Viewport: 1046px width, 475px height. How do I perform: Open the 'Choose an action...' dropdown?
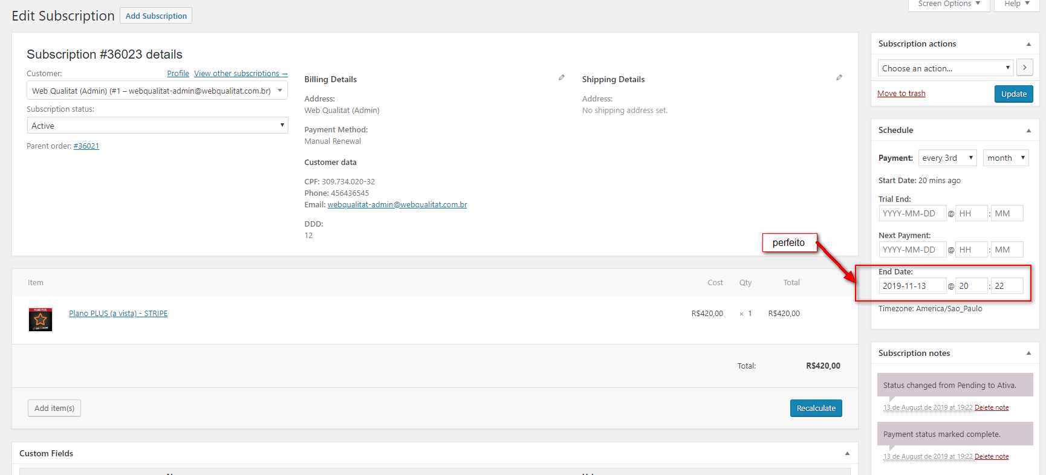point(946,68)
